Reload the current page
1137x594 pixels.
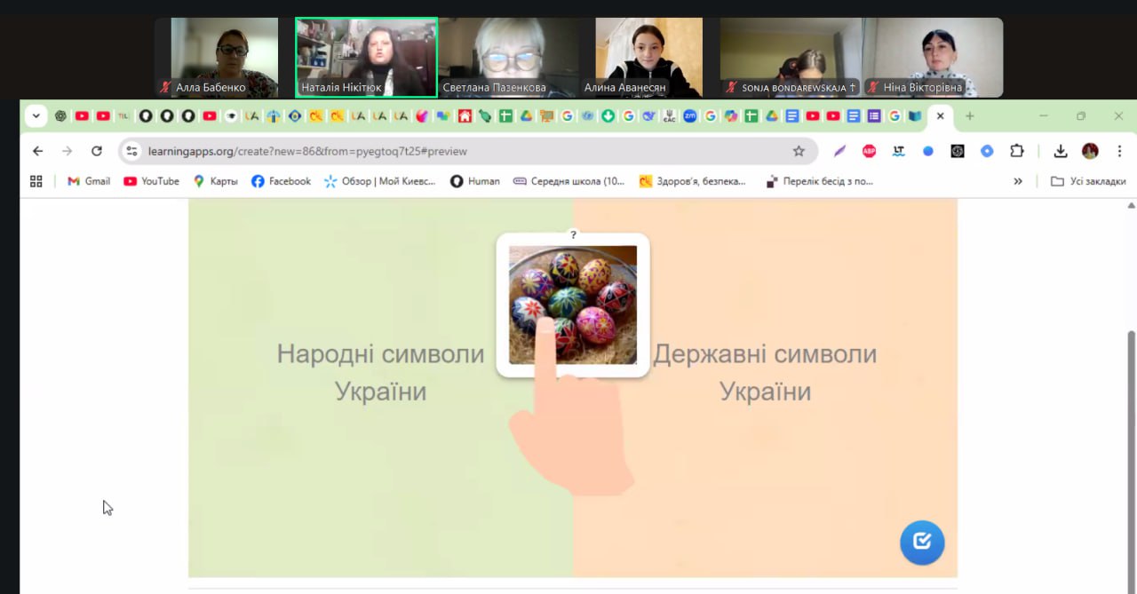coord(97,151)
